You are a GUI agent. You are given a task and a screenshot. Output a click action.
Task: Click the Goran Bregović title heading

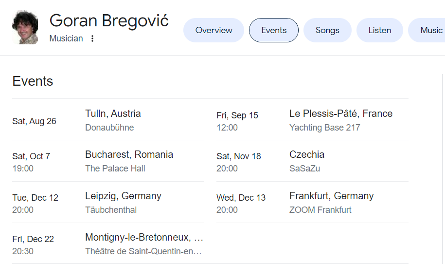[x=109, y=21]
